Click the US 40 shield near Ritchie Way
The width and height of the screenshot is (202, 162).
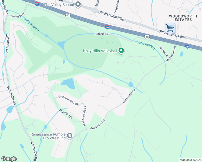click(68, 15)
